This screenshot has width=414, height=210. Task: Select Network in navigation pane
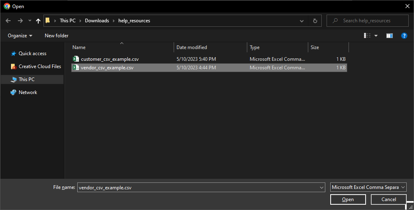[28, 92]
